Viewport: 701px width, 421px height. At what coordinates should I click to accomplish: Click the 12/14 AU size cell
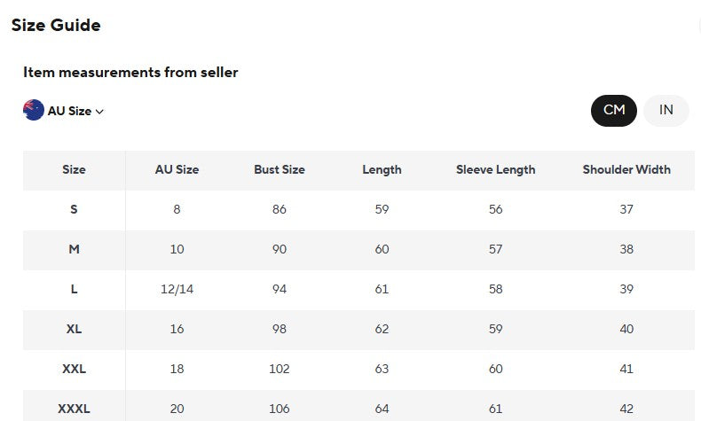tap(177, 289)
